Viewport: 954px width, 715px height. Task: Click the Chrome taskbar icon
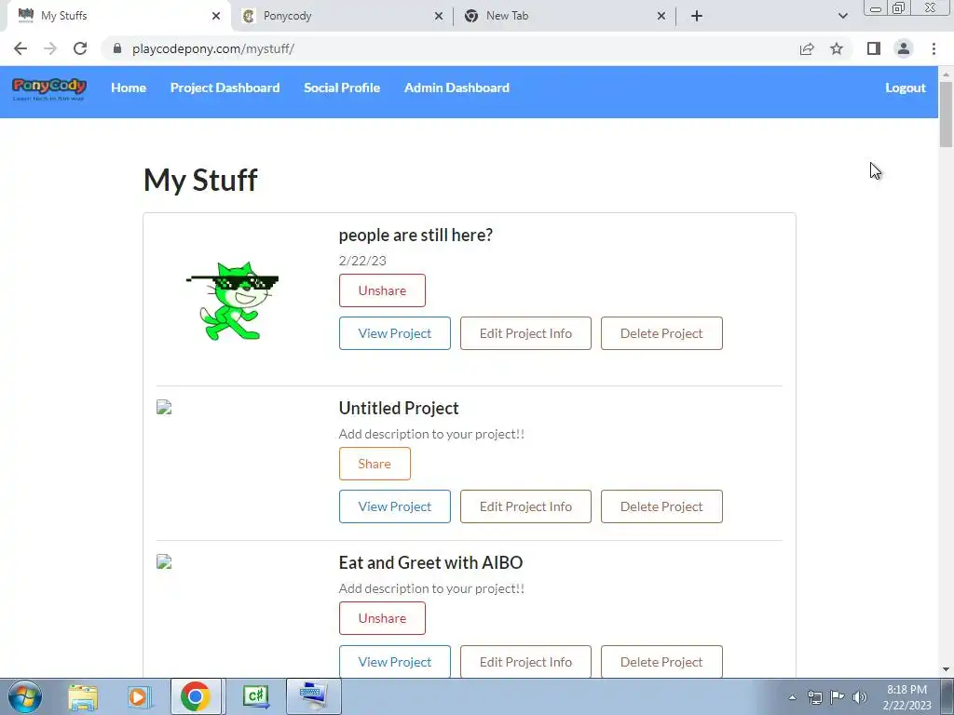pos(196,696)
